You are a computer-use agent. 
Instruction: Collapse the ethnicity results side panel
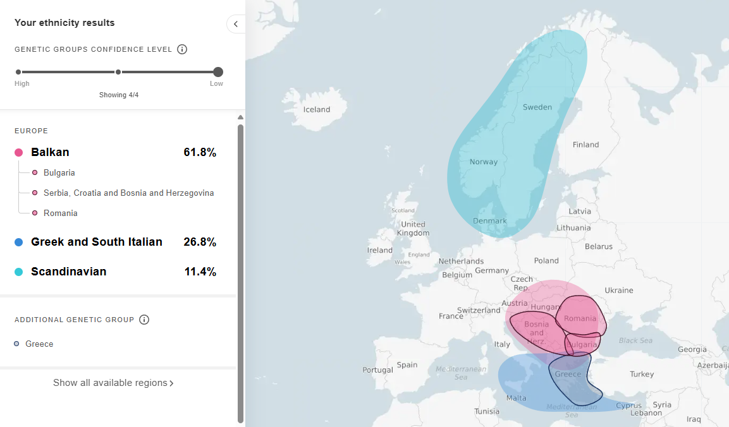coord(236,24)
